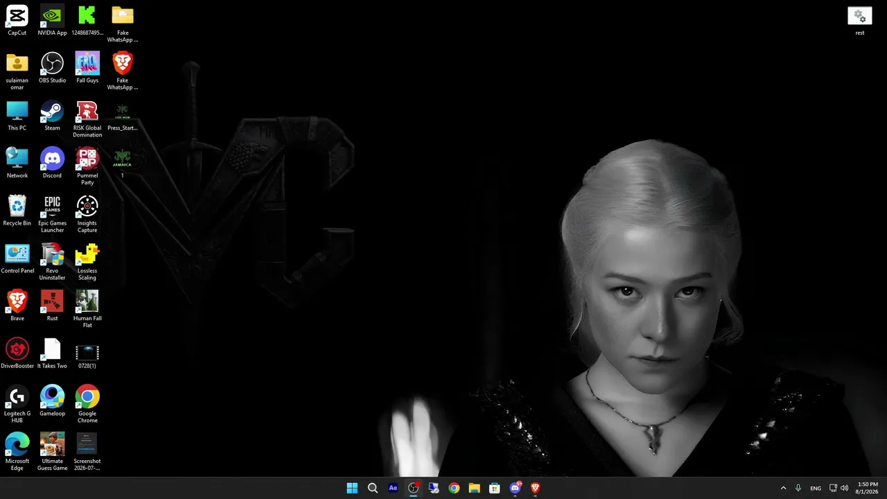Open After Effects from the taskbar

click(393, 488)
